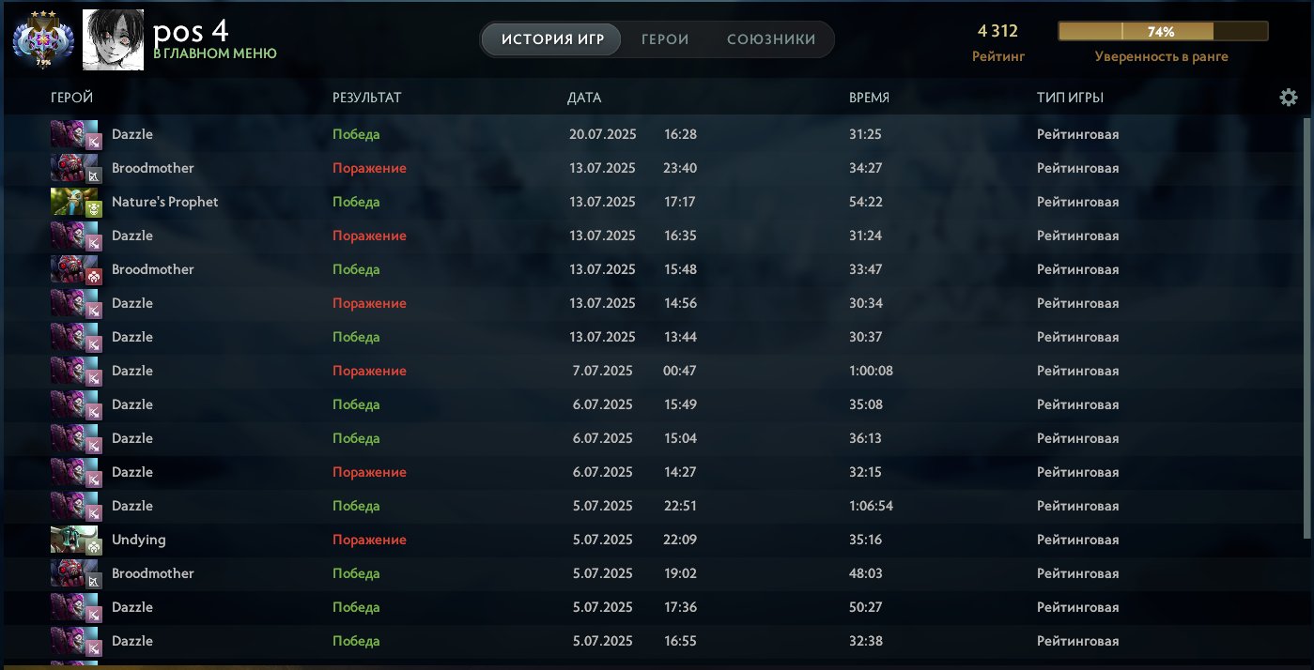The image size is (1314, 670).
Task: Click Dazzle portrait in the 15:49 match
Action: [75, 404]
